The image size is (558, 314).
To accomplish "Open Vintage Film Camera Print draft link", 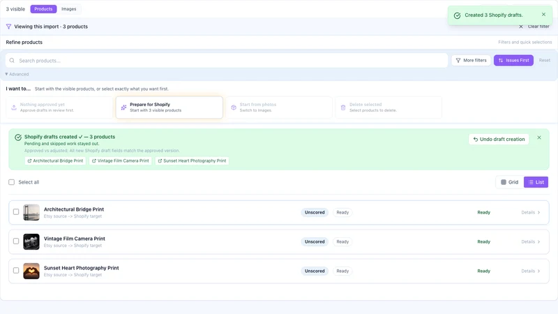I will [x=120, y=161].
